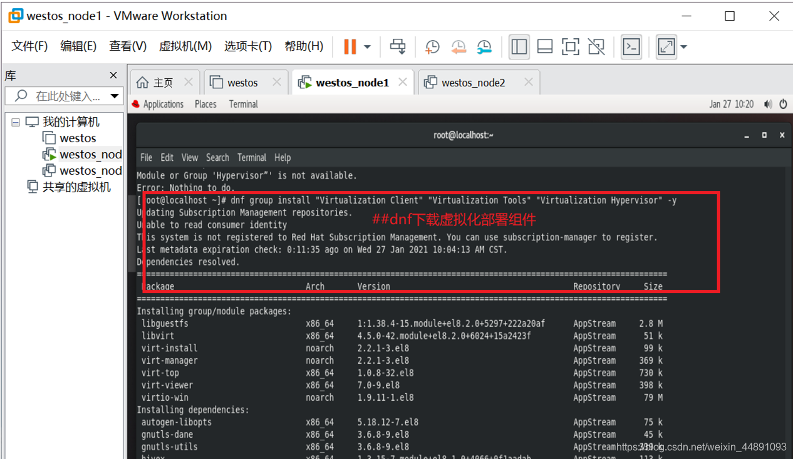Take a snapshot of this virtual machine
Viewport: 793px width, 459px height.
[432, 46]
